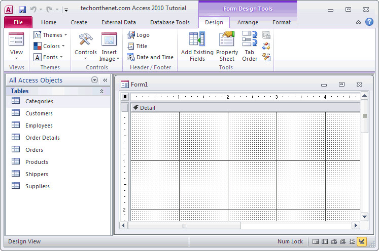This screenshot has height=251, width=379.
Task: Switch to the Home ribbon tab
Action: click(x=49, y=22)
